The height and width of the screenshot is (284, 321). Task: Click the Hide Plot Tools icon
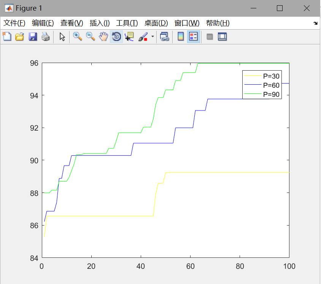(x=210, y=37)
